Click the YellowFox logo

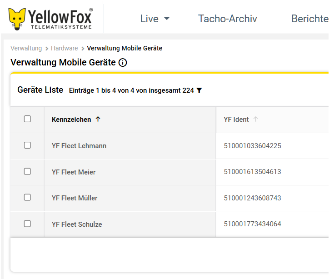pyautogui.click(x=50, y=19)
